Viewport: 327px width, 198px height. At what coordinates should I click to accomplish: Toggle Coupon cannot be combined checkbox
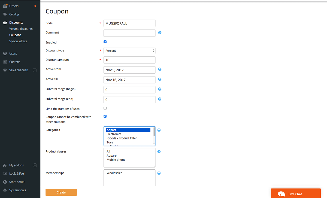coord(105,116)
